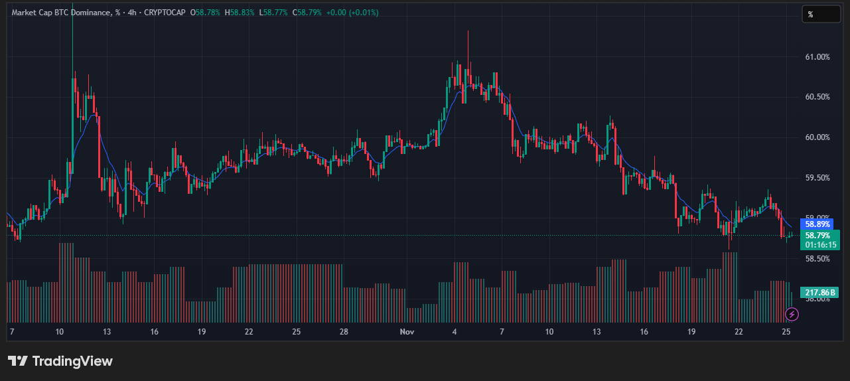Image resolution: width=850 pixels, height=381 pixels.
Task: Click the 58.50% price axis label
Action: click(817, 259)
